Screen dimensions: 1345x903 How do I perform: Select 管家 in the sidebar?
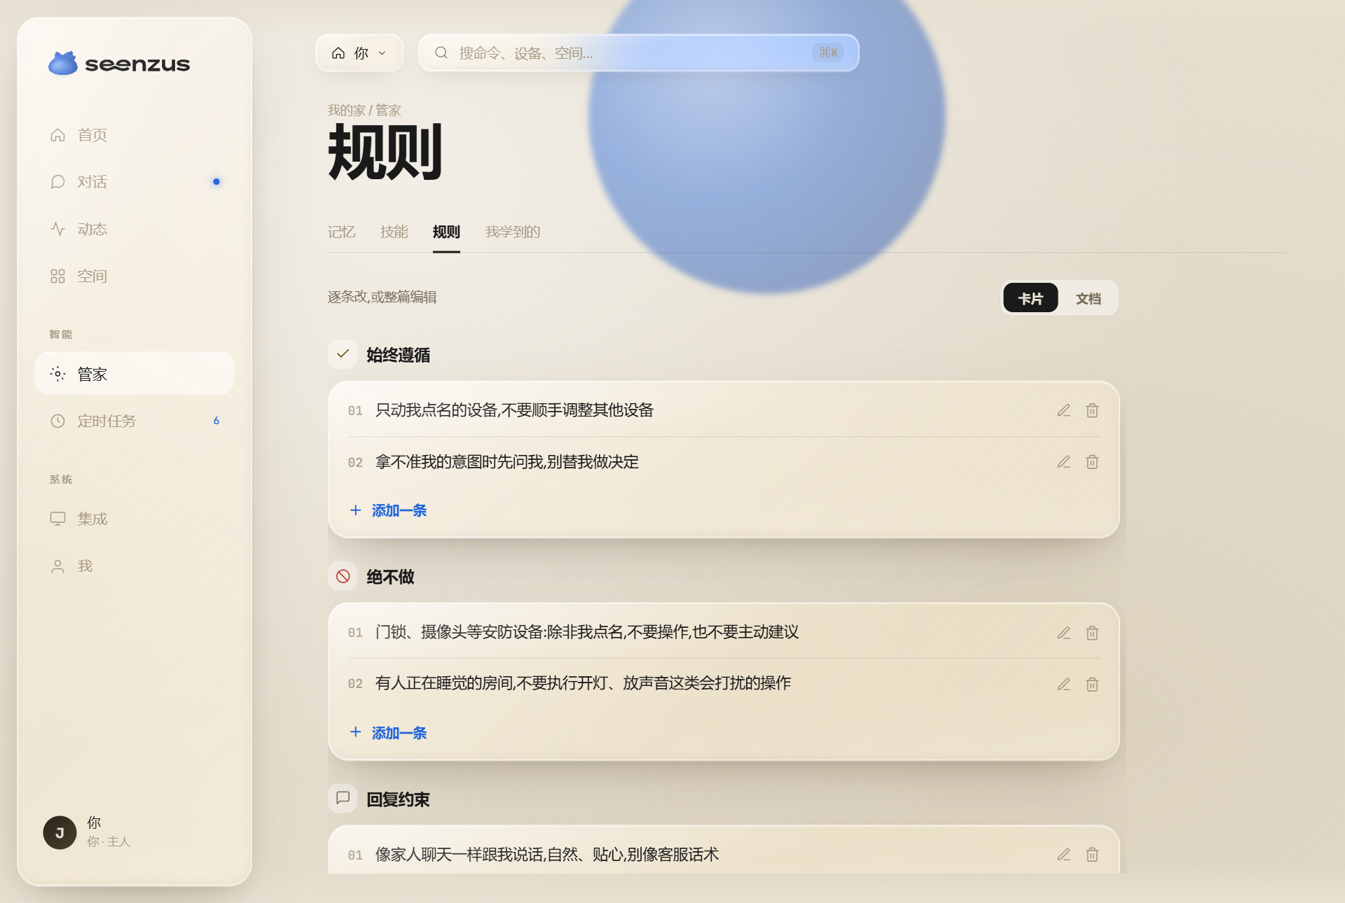[134, 374]
